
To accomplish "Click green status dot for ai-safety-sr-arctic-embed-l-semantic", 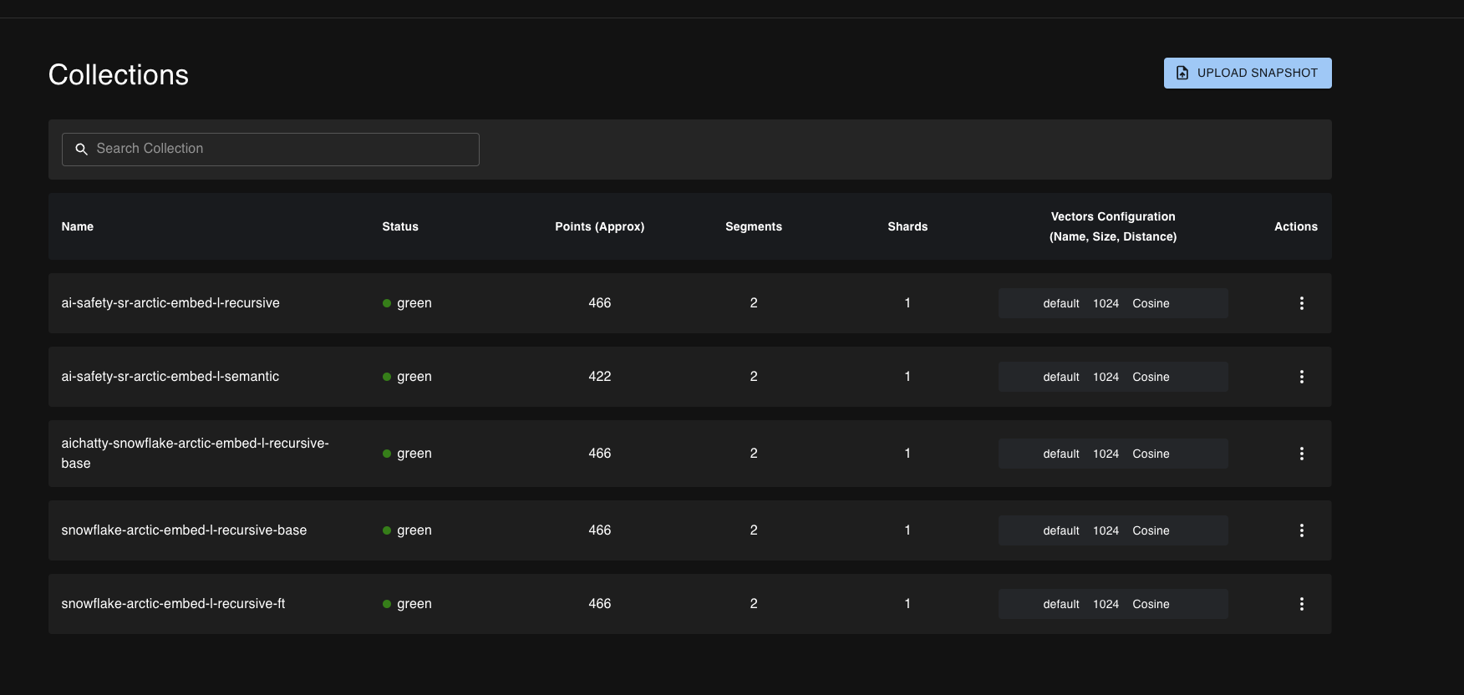I will pos(387,377).
